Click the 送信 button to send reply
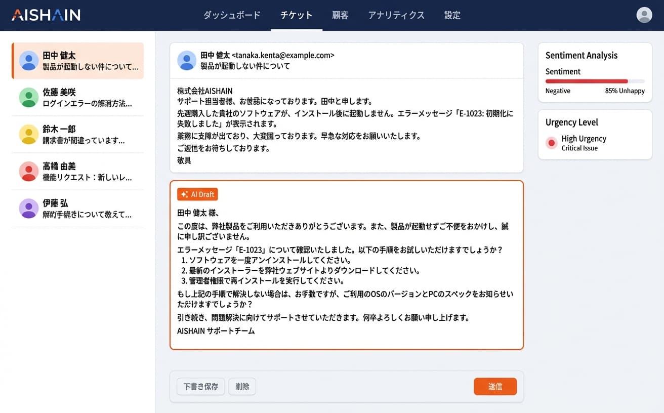Viewport: 664px width, 413px height. tap(495, 386)
